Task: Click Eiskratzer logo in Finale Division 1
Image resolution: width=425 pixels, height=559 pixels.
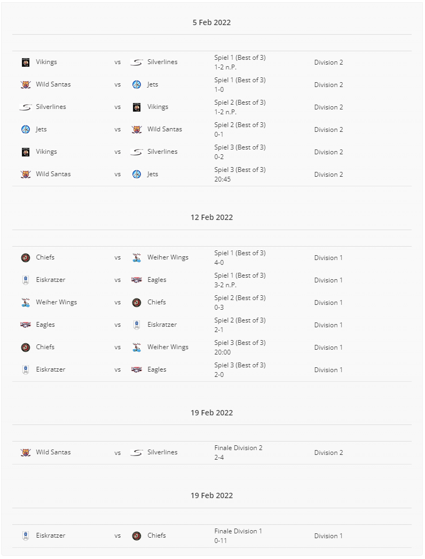Action: coord(26,536)
